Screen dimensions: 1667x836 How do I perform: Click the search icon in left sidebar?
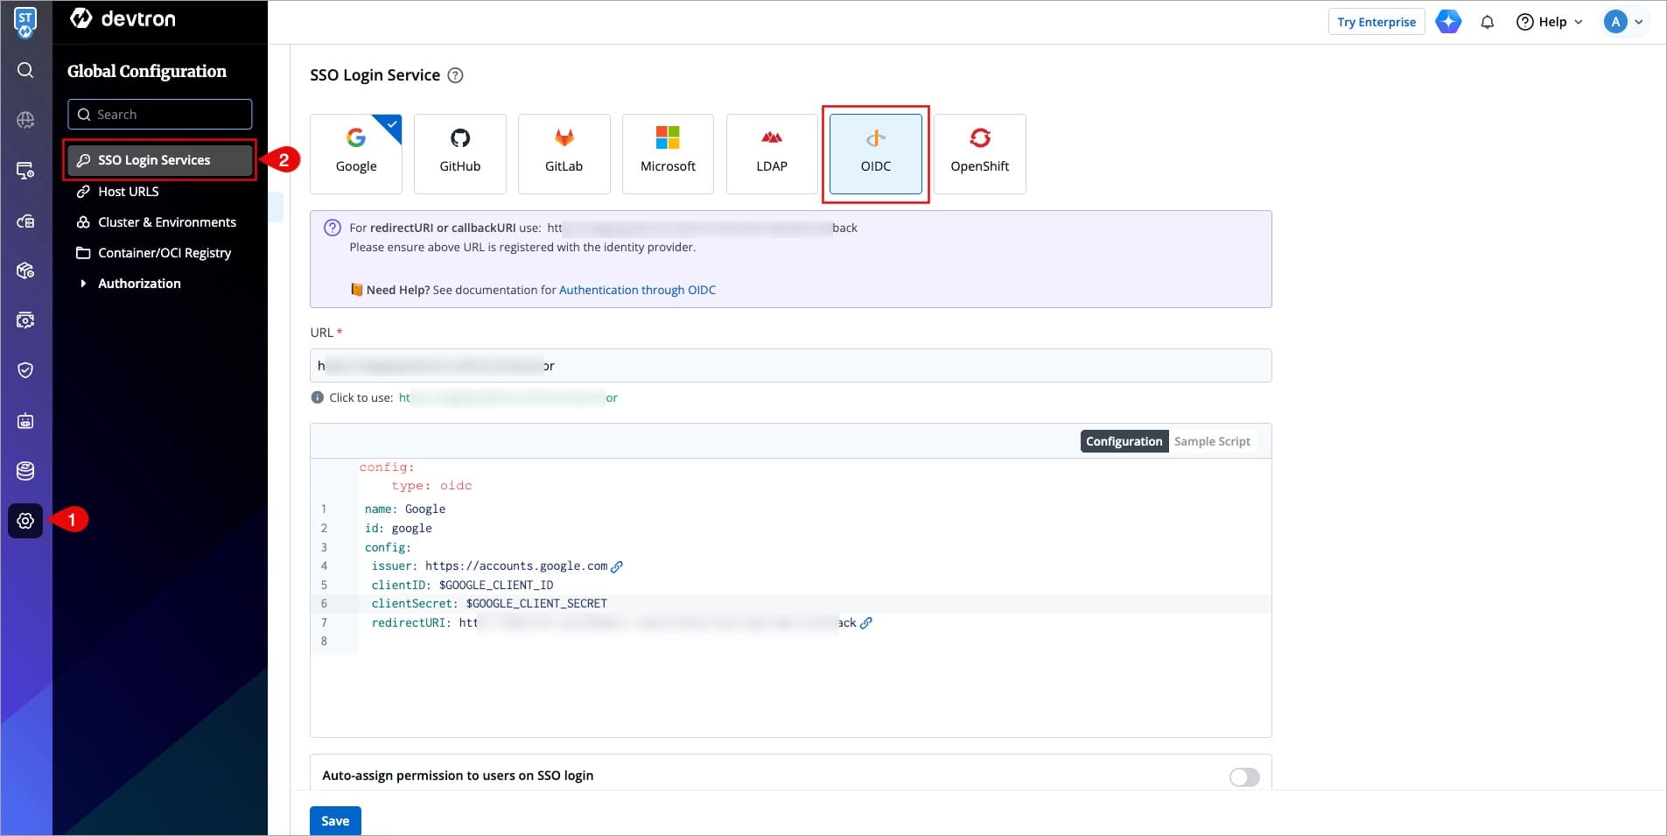(25, 70)
